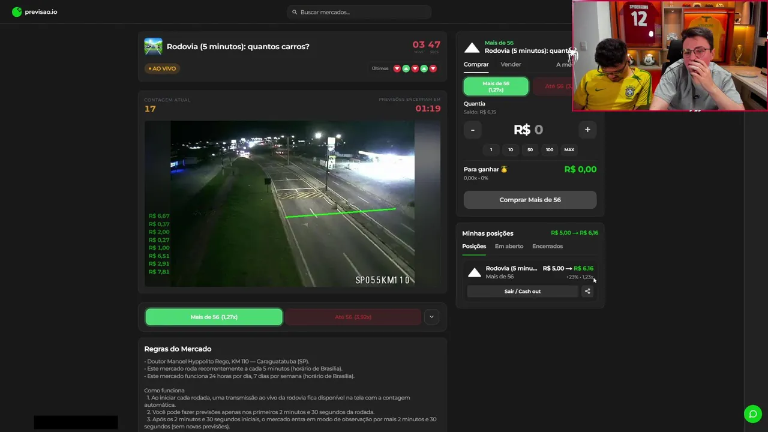Choose the Até 56 option in order panel

[553, 86]
